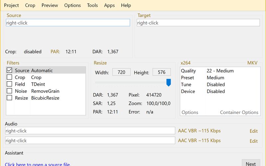Screen dimensions: 266x166
Task: Enable the Noise RemoveGrain filter checkbox
Action: (9, 91)
